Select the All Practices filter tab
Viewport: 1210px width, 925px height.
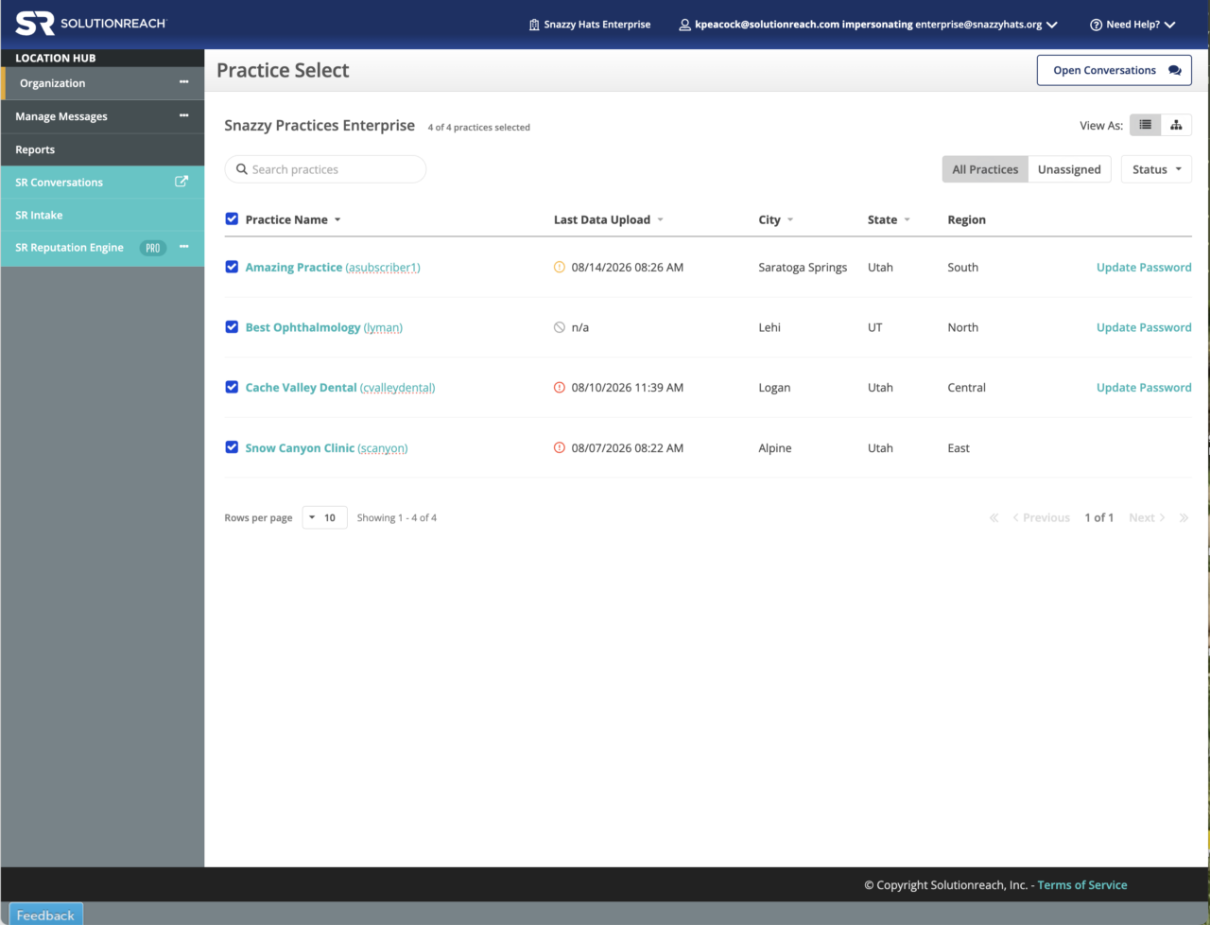click(x=985, y=169)
